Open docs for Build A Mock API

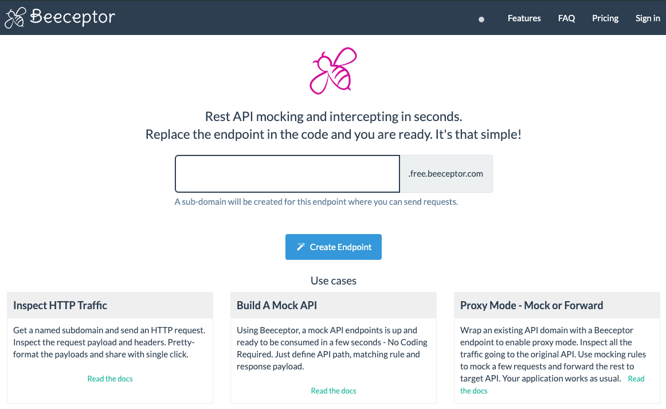coord(333,390)
